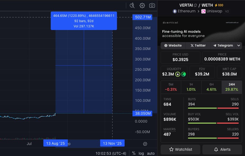Image resolution: width=245 pixels, height=156 pixels.
Task: Click the Ethereum chain link
Action: pos(187,11)
